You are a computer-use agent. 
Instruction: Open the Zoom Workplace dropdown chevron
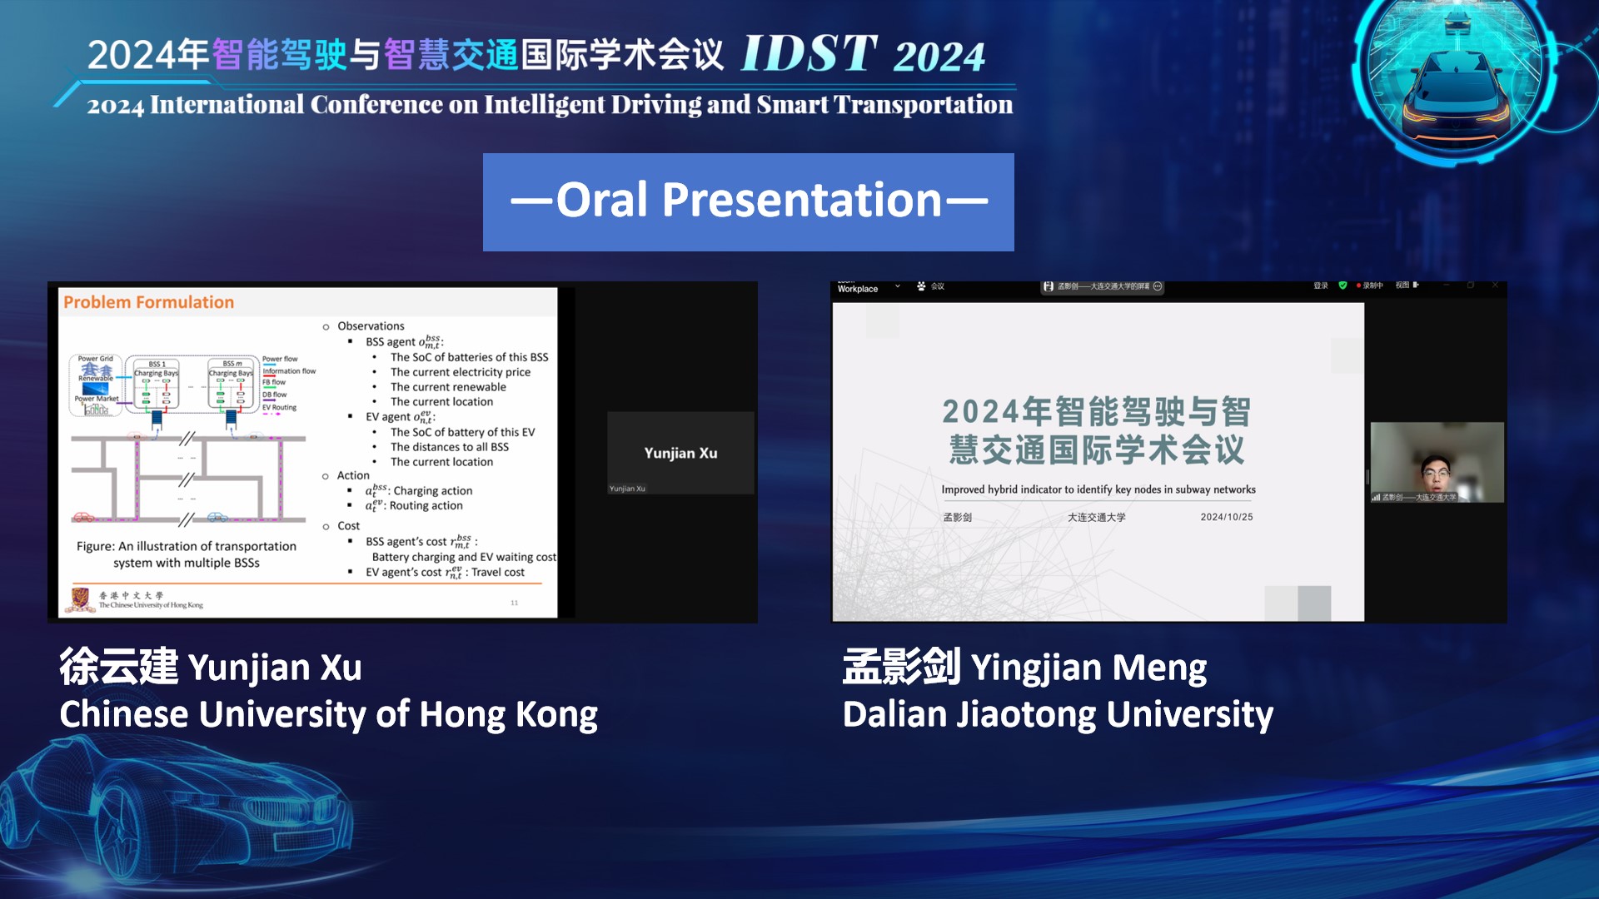(x=898, y=286)
